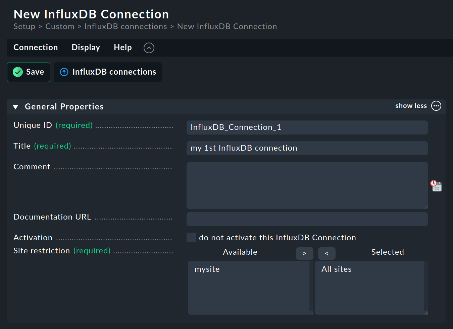Screen dimensions: 453x329
Task: Open InfluxDB connections breadcrumb link
Action: tap(125, 26)
